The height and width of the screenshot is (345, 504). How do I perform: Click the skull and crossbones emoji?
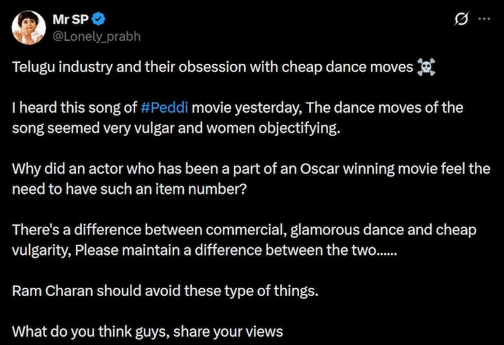click(426, 67)
